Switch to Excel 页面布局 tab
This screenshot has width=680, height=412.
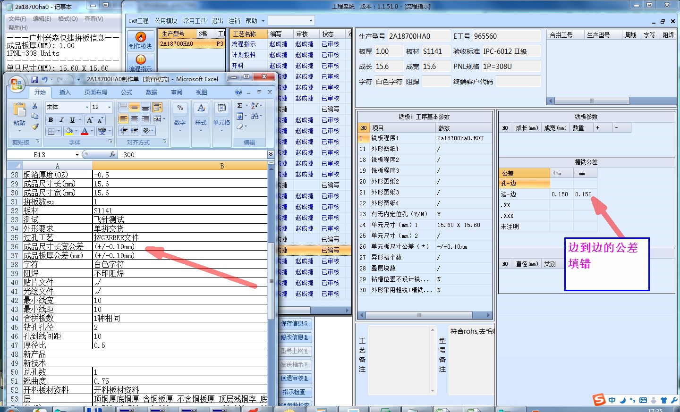pyautogui.click(x=96, y=92)
